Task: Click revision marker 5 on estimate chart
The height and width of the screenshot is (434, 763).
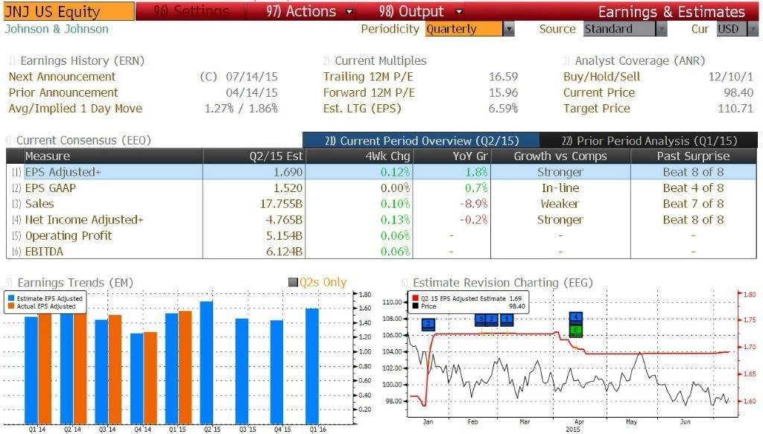Action: (x=481, y=320)
